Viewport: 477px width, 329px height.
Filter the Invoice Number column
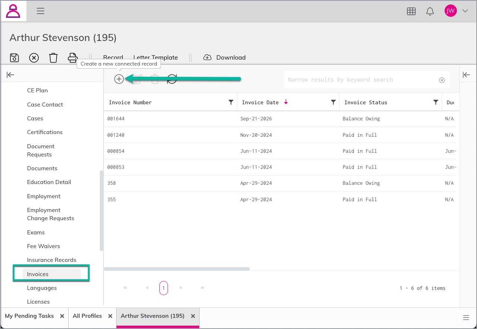(x=231, y=102)
